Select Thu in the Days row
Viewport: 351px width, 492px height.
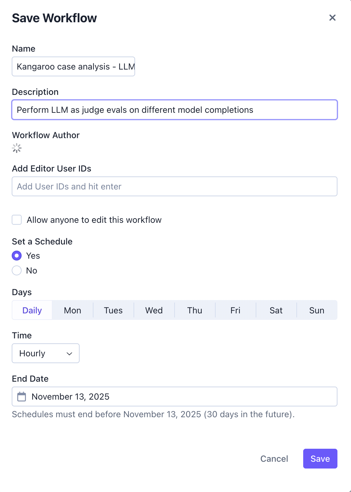point(195,310)
